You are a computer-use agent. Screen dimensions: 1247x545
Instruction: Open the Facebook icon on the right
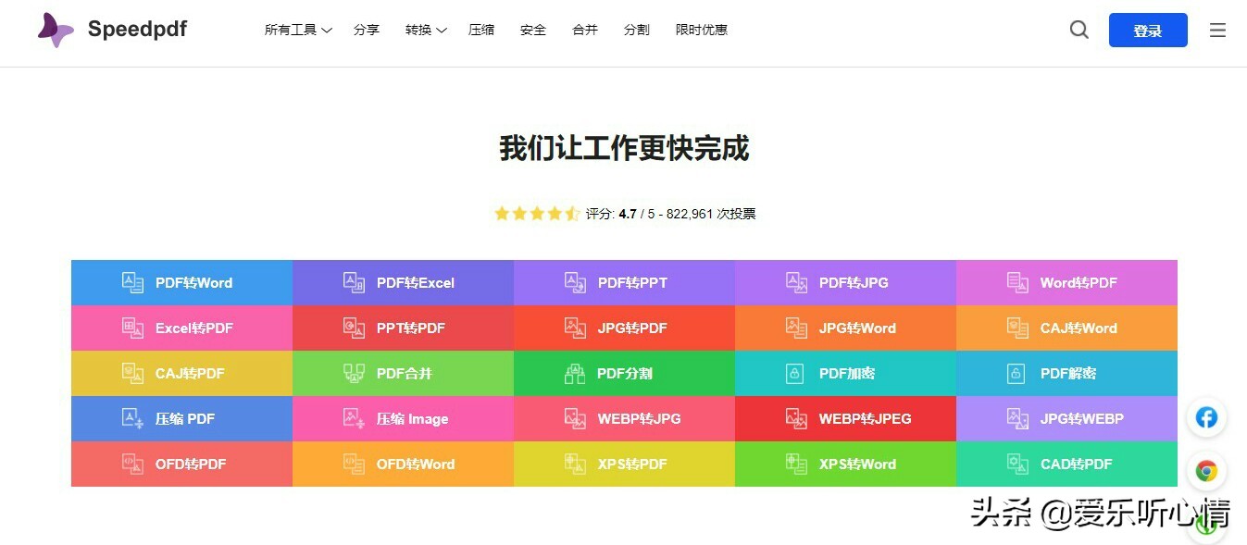(x=1206, y=417)
